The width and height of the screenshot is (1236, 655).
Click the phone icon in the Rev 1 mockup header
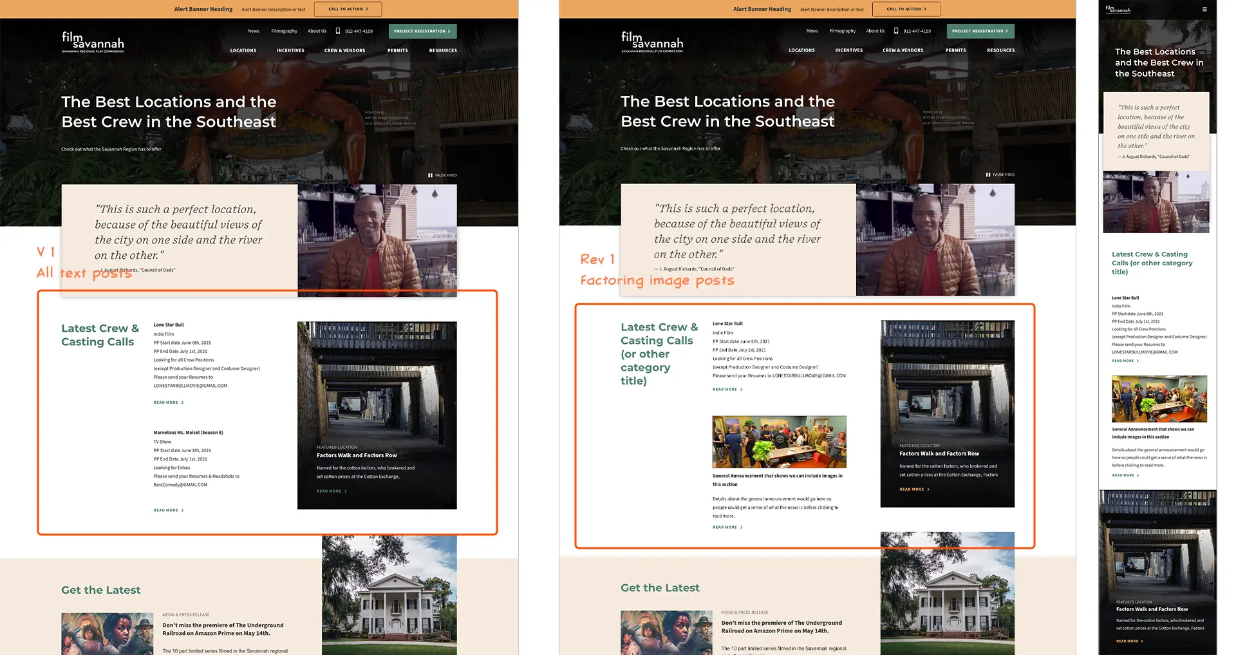coord(896,31)
